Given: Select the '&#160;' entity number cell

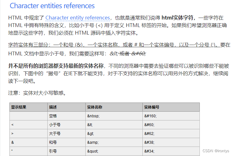Looking at the screenshot, I should pos(171,116).
